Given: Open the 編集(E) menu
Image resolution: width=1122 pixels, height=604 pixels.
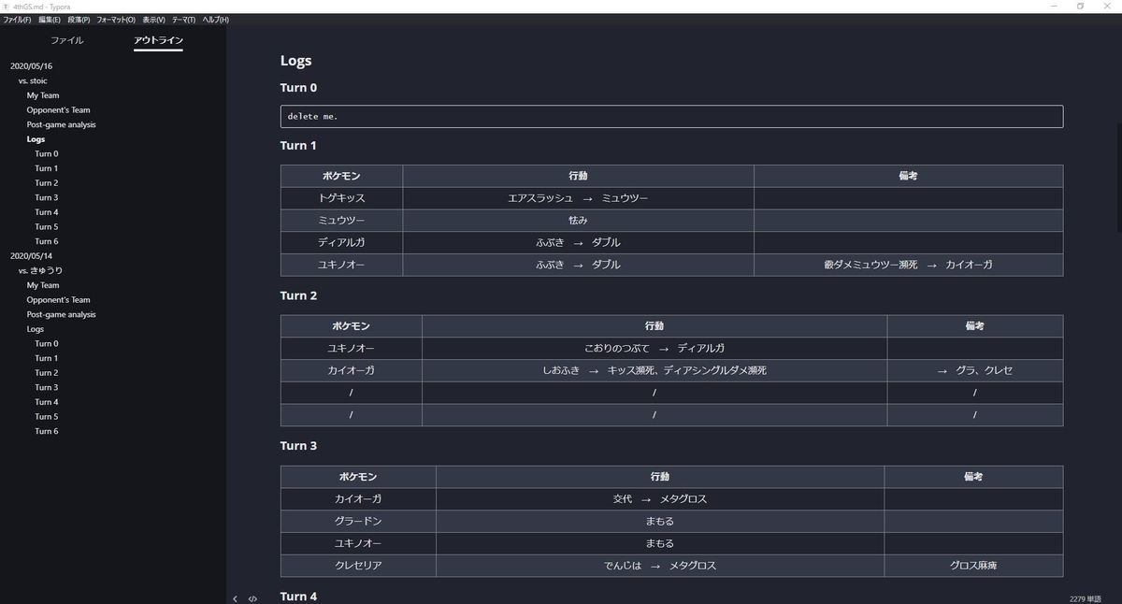Looking at the screenshot, I should (x=50, y=20).
